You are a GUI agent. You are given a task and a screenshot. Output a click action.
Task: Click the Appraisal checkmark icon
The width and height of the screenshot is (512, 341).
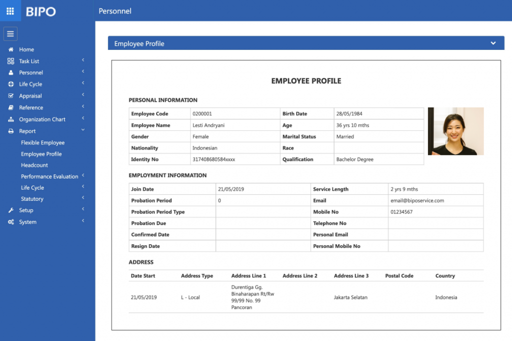coord(11,96)
